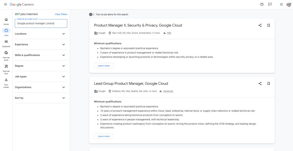Click '5 years of experience in people management' line

pyautogui.click(x=140, y=120)
